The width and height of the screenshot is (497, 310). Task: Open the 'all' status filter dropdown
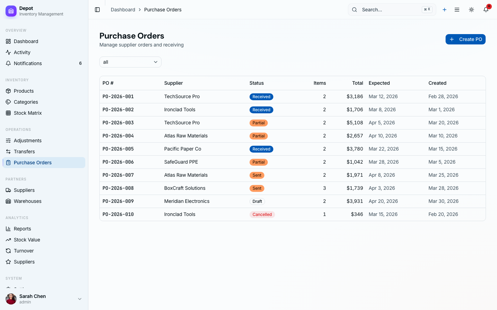pyautogui.click(x=130, y=62)
